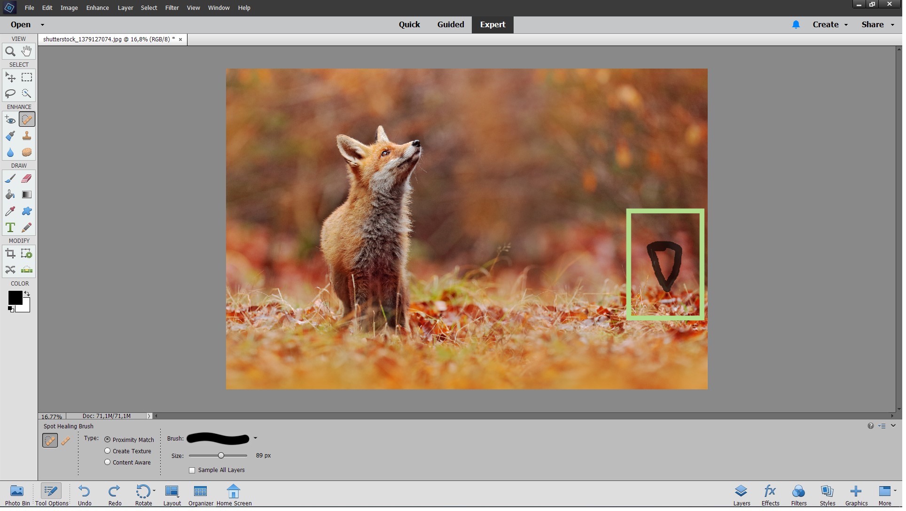Open the Brush preset dropdown
This screenshot has height=511, width=906.
[x=256, y=438]
